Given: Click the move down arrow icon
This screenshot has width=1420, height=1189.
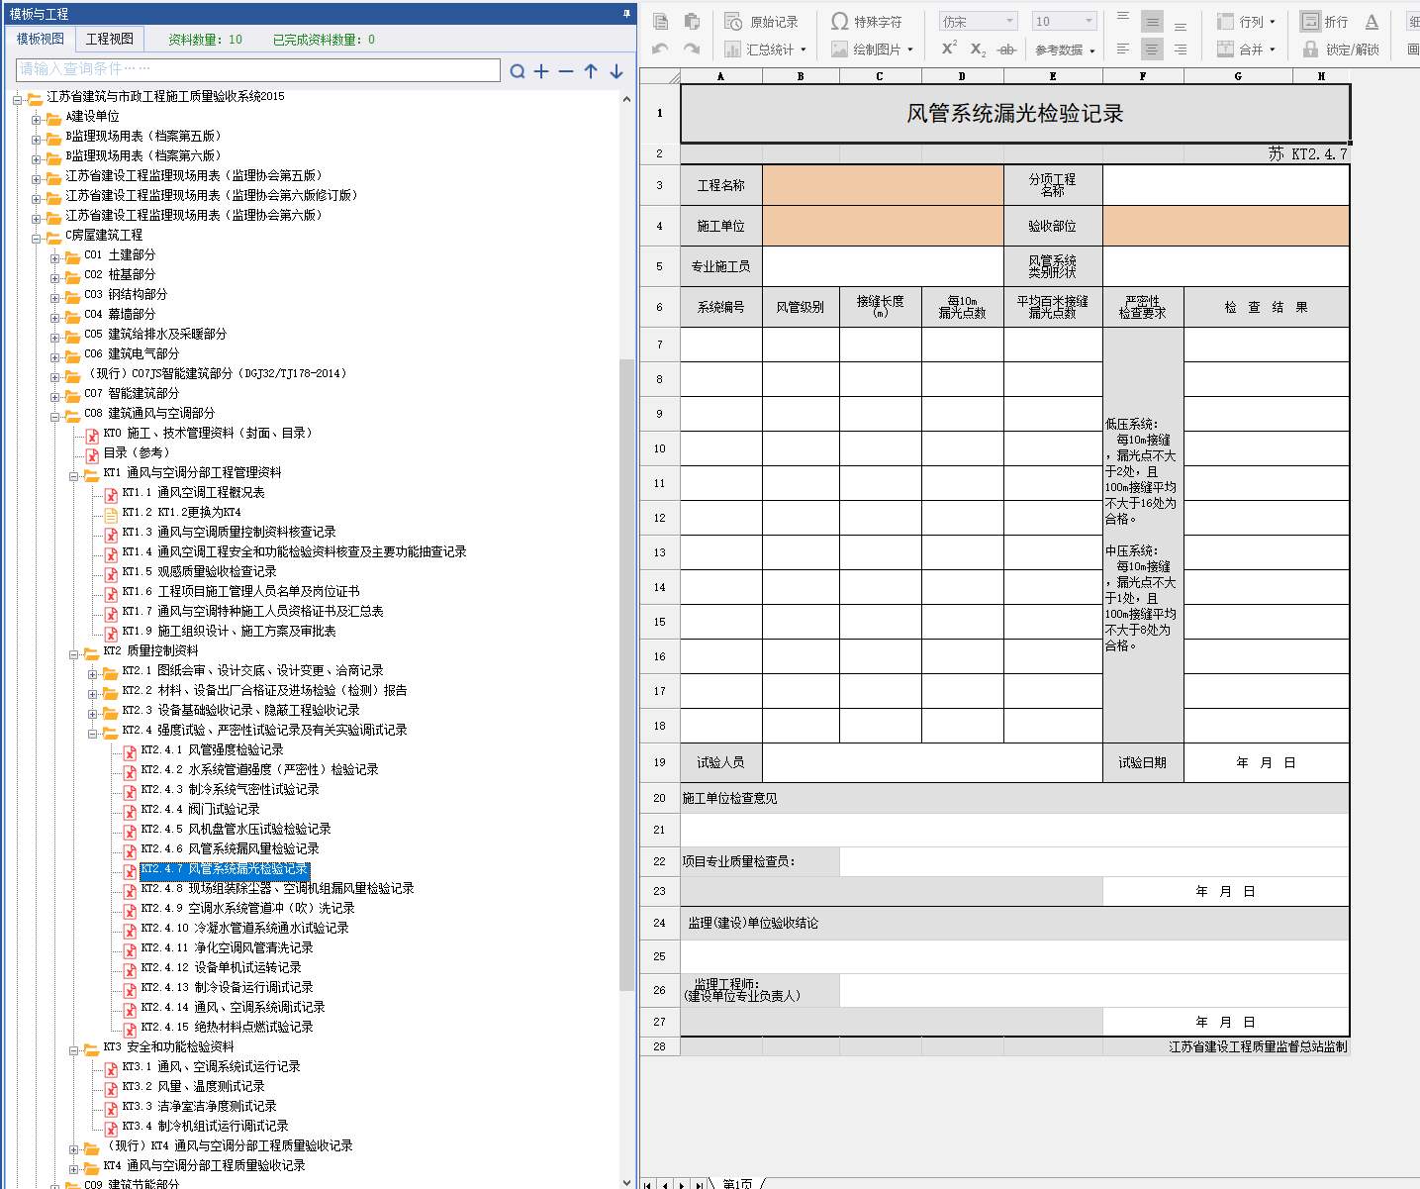Looking at the screenshot, I should pos(615,71).
